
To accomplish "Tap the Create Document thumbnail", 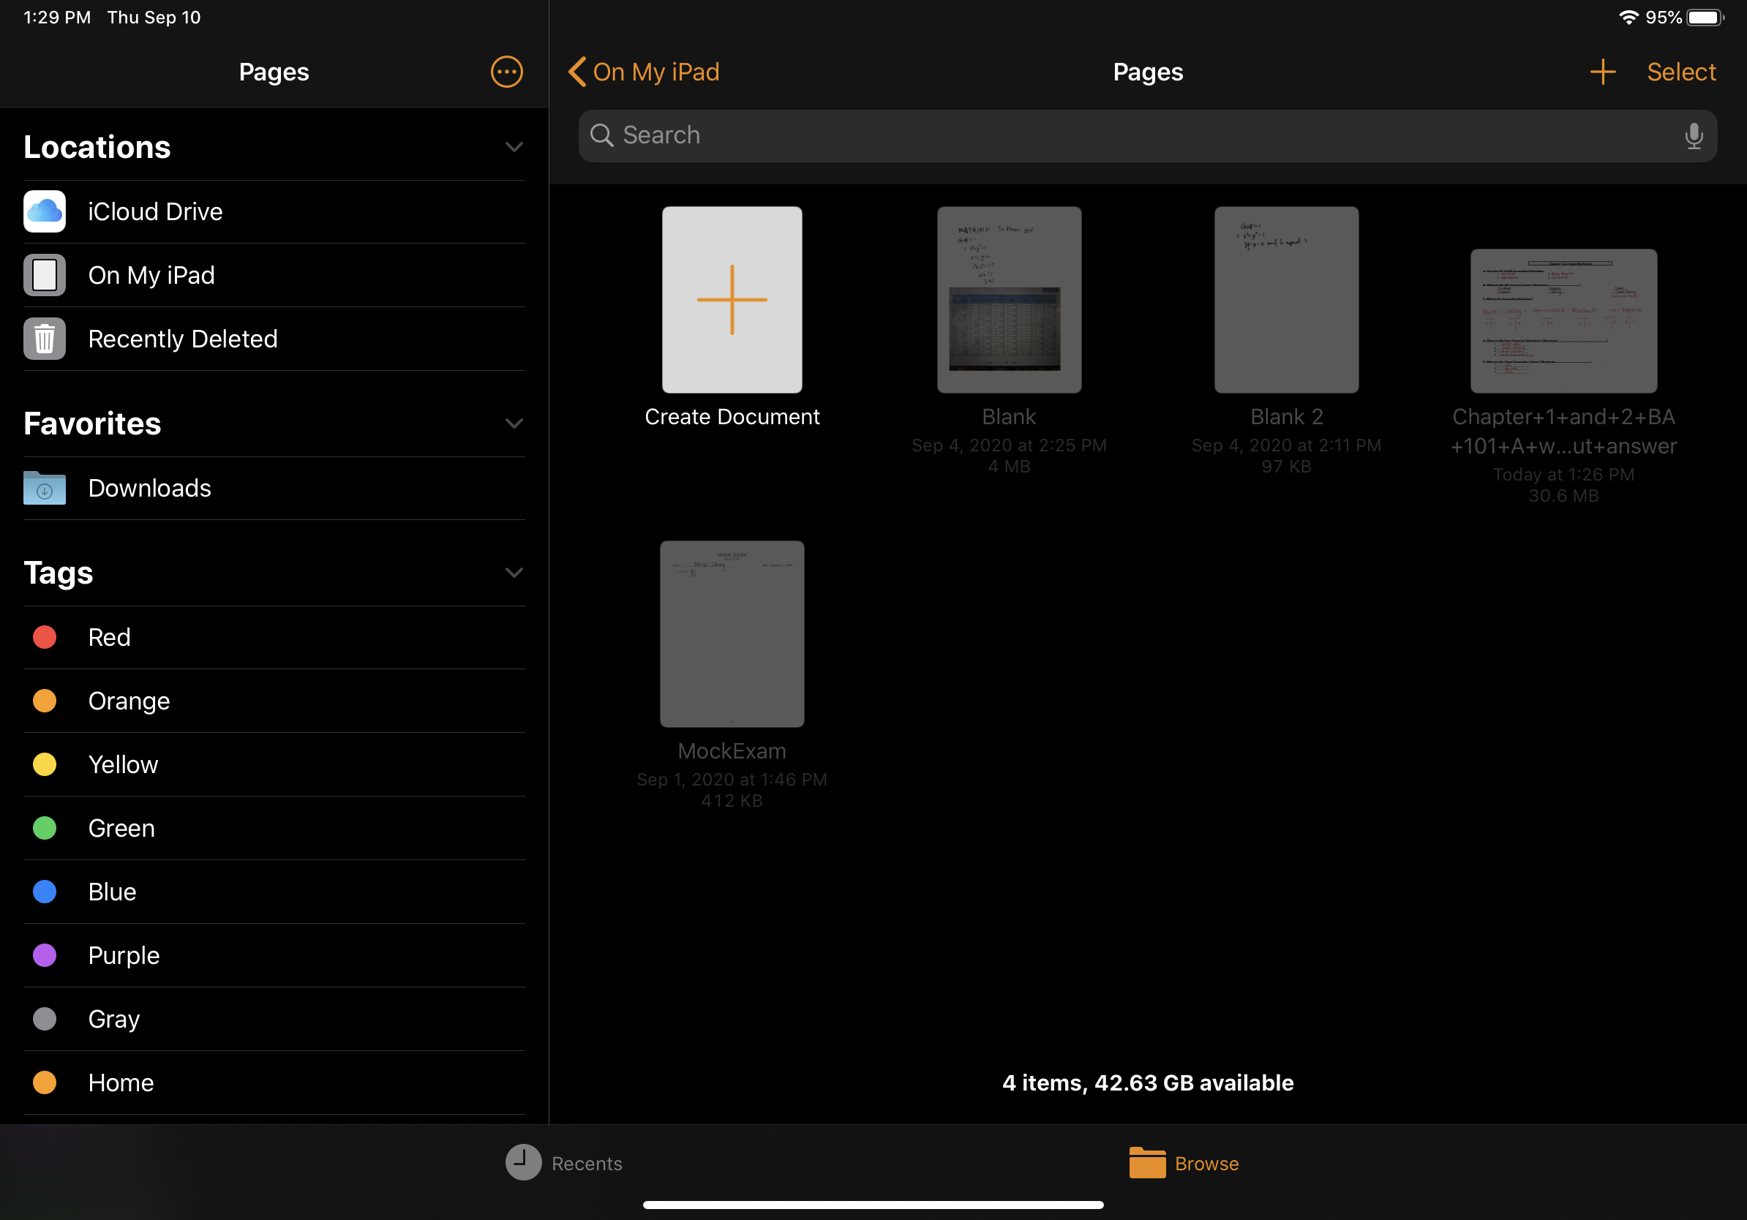I will 732,300.
